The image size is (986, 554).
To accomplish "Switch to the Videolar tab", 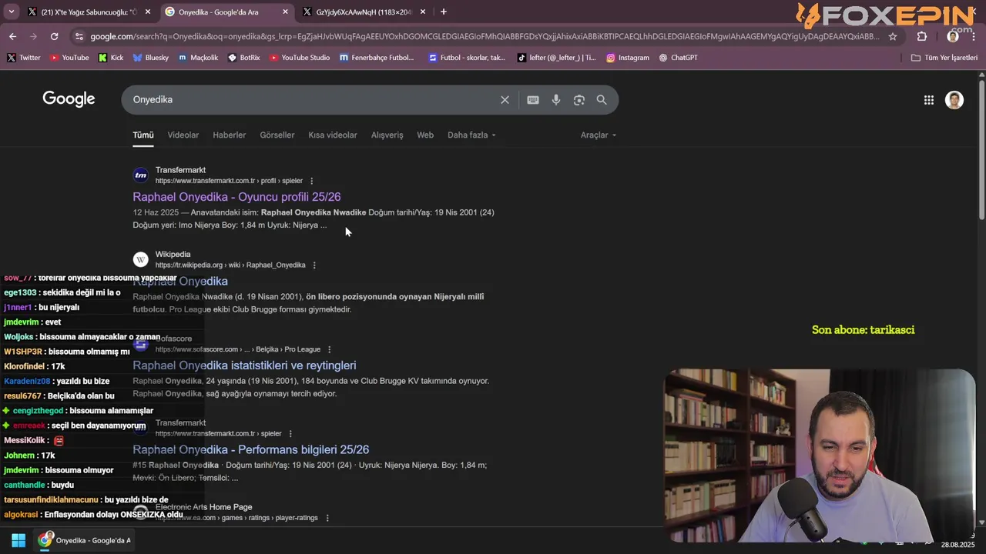I will 183,135.
